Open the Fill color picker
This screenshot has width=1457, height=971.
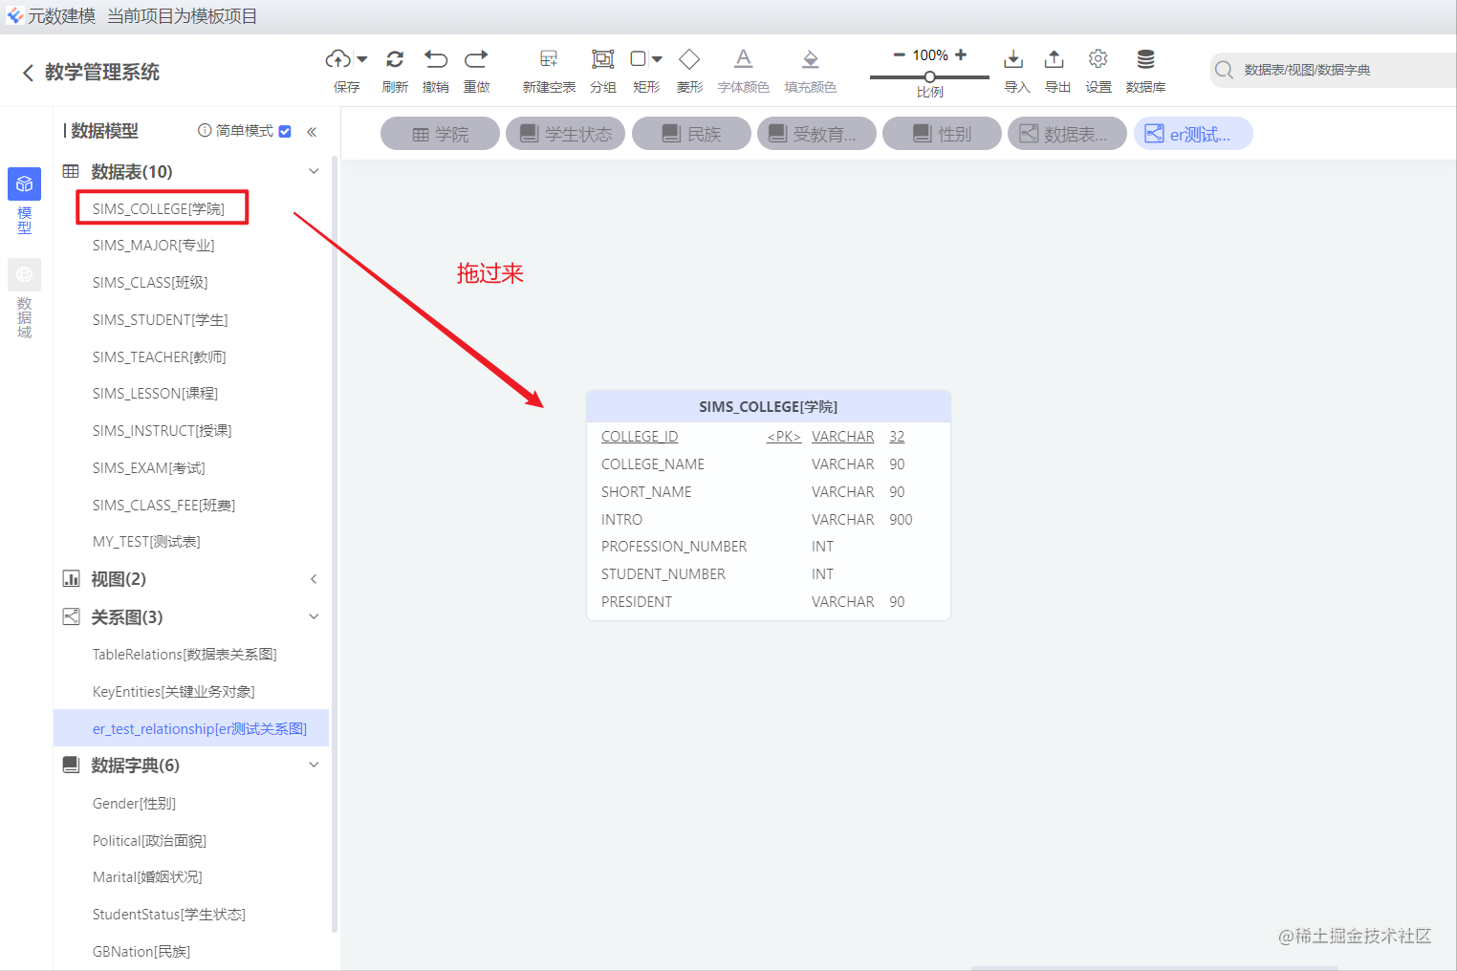(811, 59)
